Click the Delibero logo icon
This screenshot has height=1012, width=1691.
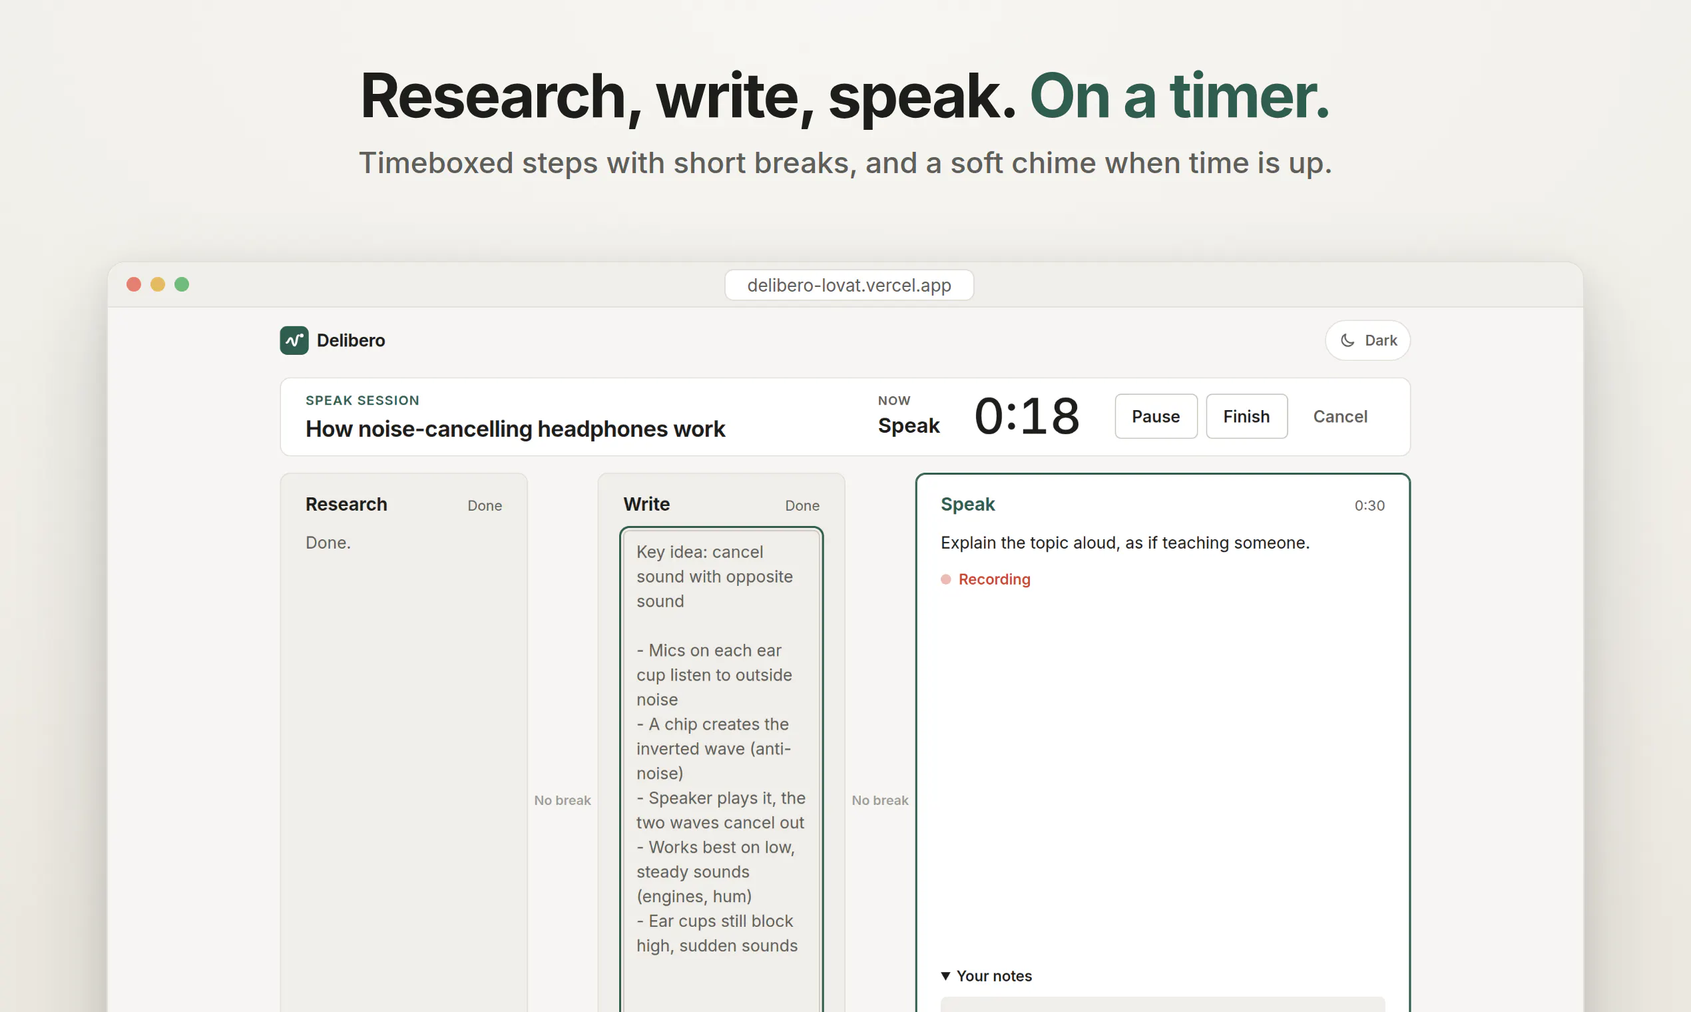pyautogui.click(x=294, y=340)
